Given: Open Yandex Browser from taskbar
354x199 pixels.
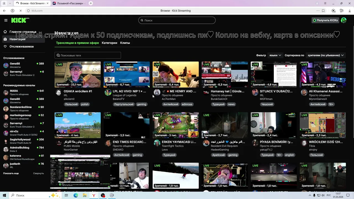Looking at the screenshot, I should coord(94,195).
